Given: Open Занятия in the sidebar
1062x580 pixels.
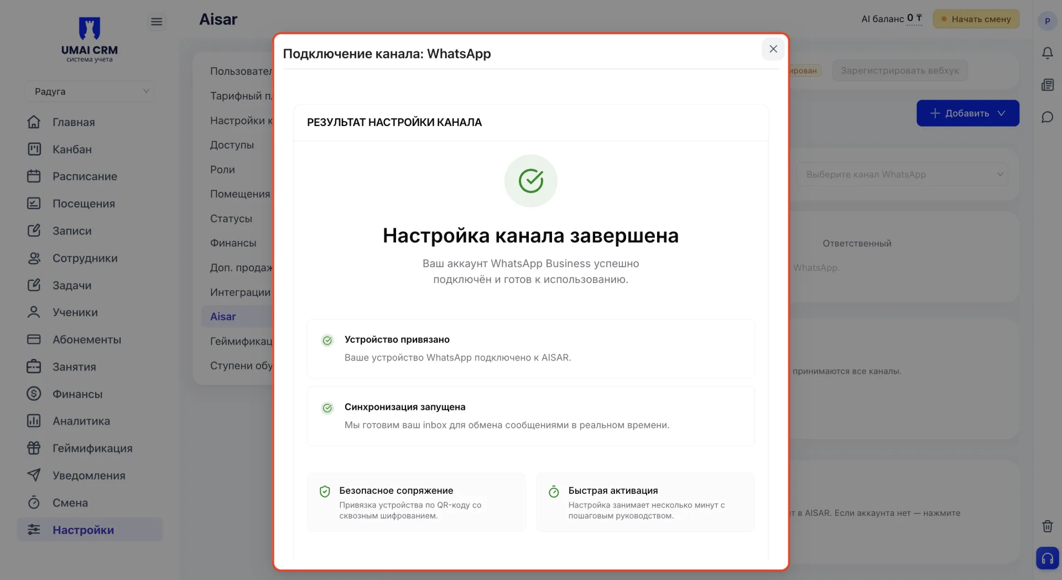Looking at the screenshot, I should click(x=90, y=367).
